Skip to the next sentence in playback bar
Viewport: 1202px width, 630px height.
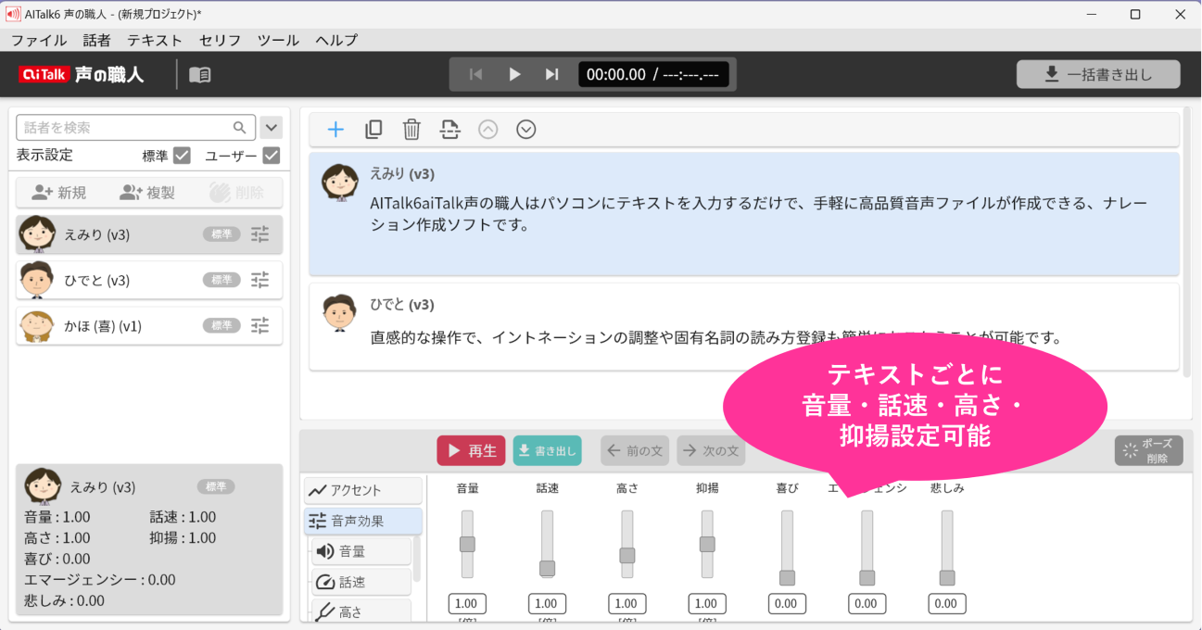[552, 74]
